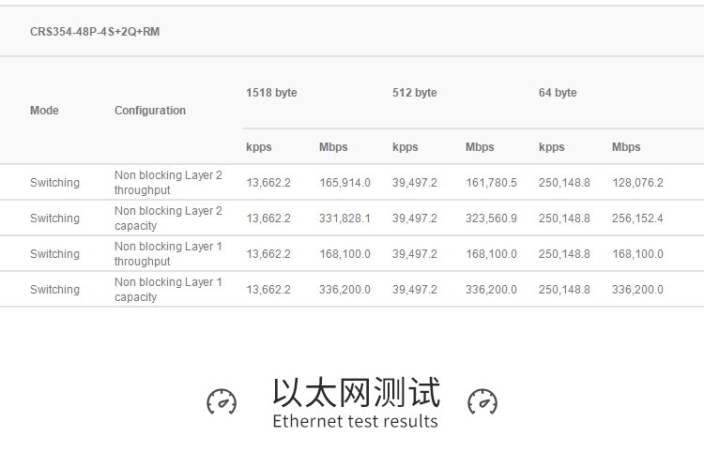The image size is (704, 452).
Task: Click the 165,914.0 Mbps value
Action: [344, 183]
